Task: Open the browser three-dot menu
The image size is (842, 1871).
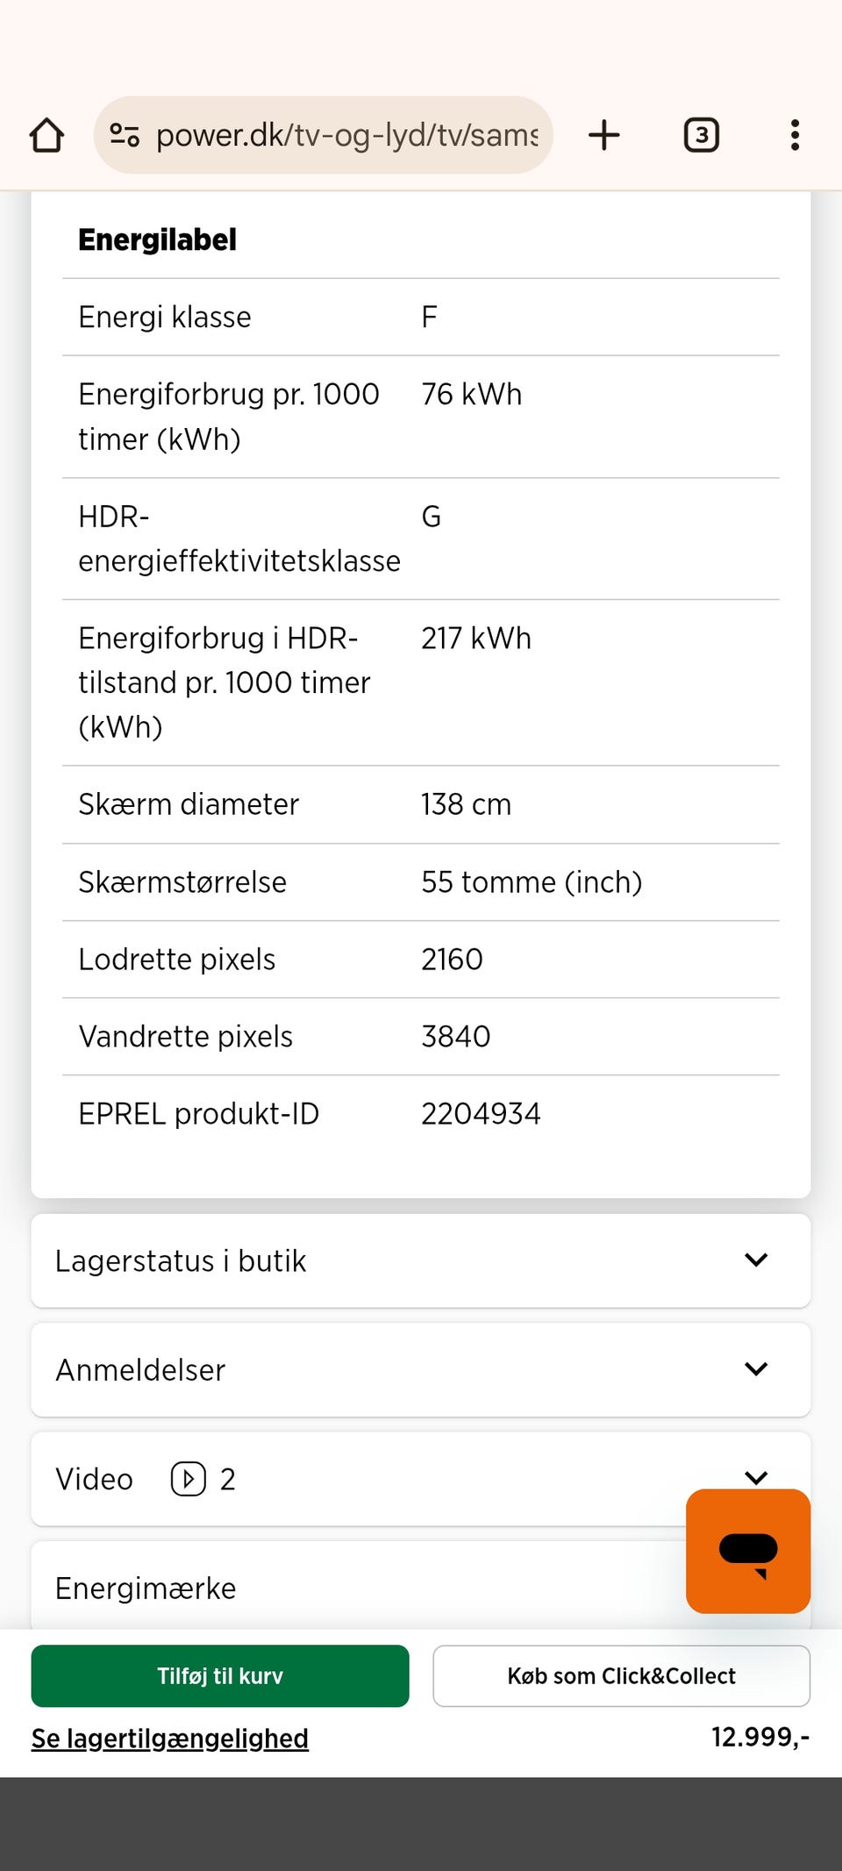Action: point(795,135)
